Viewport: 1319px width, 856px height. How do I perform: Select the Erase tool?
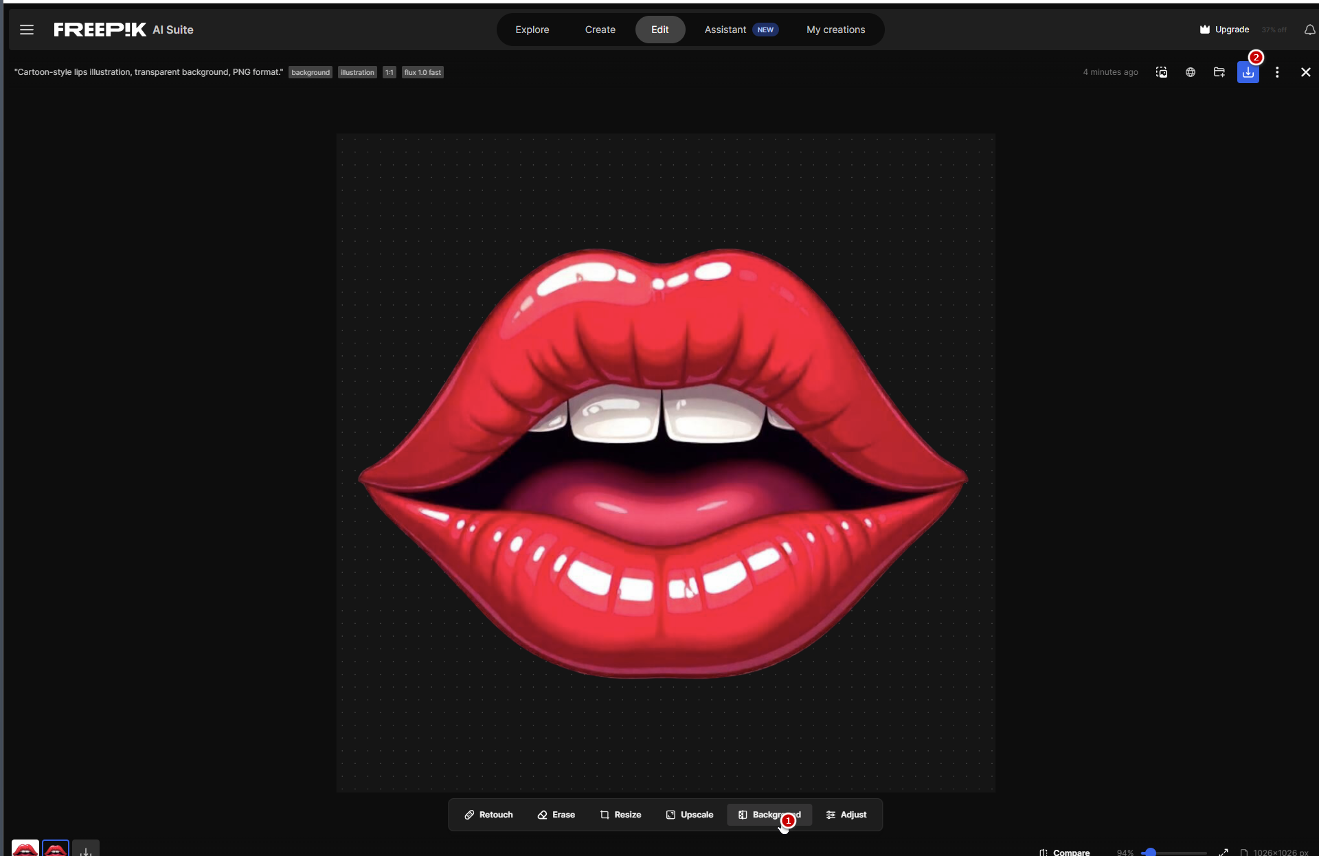pos(556,815)
